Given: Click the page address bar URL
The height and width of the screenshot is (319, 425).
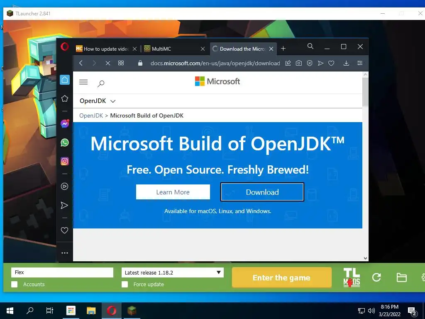Looking at the screenshot, I should point(215,63).
